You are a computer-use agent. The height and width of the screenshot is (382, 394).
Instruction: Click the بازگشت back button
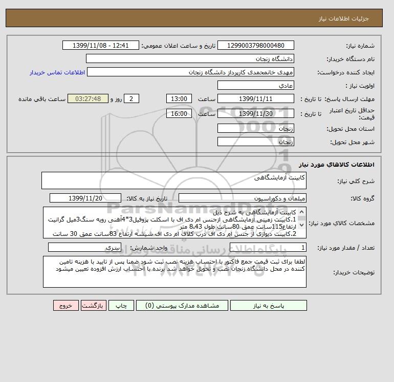[x=94, y=306]
